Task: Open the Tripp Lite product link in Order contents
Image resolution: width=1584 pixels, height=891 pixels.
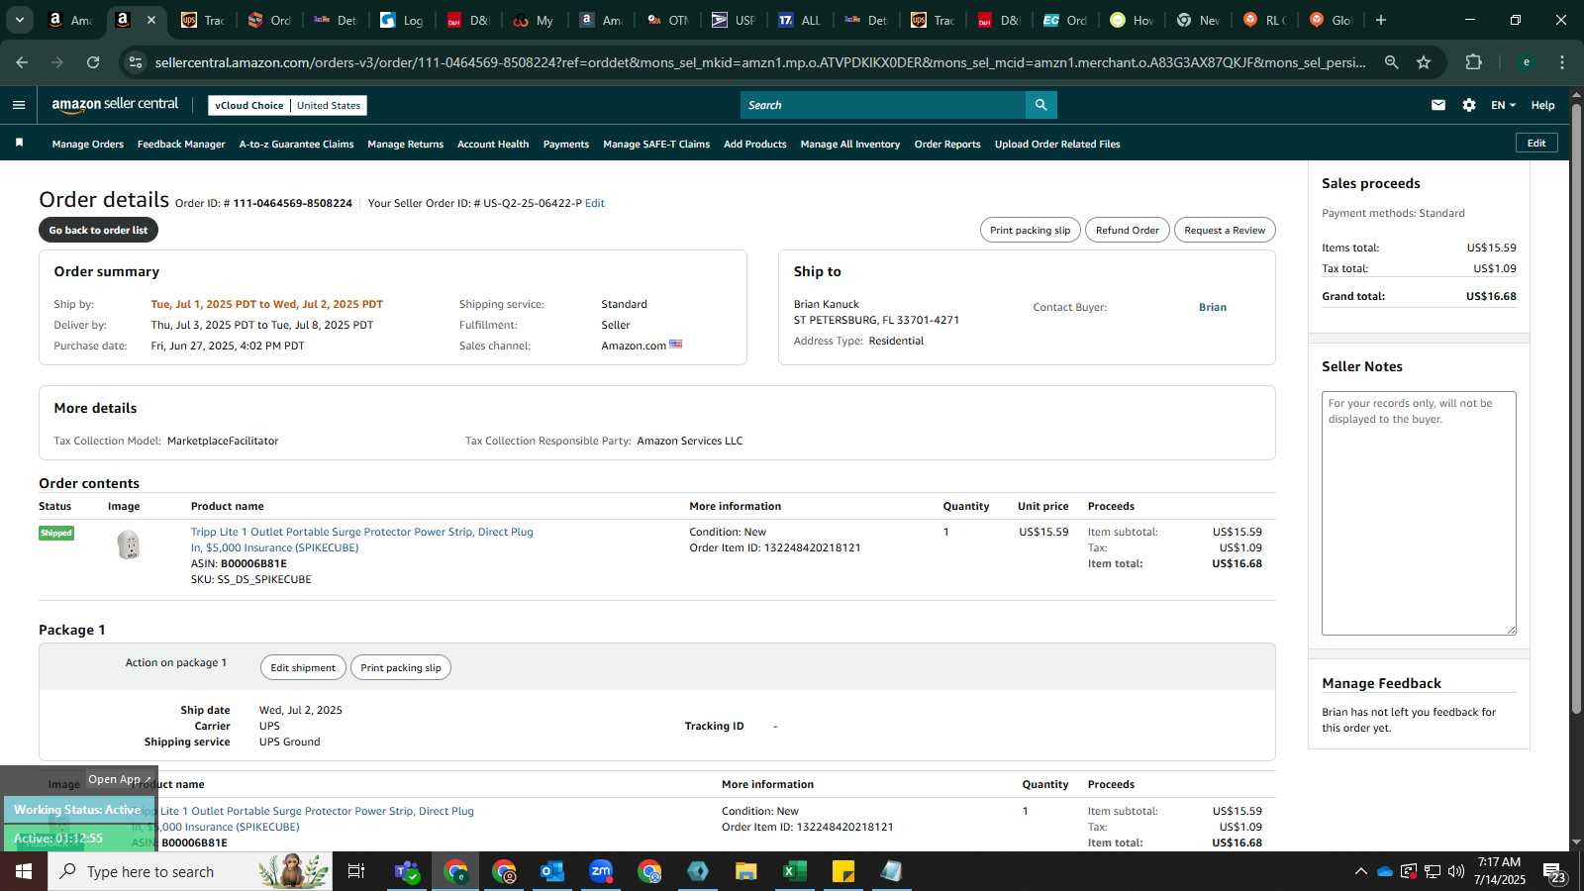Action: pos(362,540)
